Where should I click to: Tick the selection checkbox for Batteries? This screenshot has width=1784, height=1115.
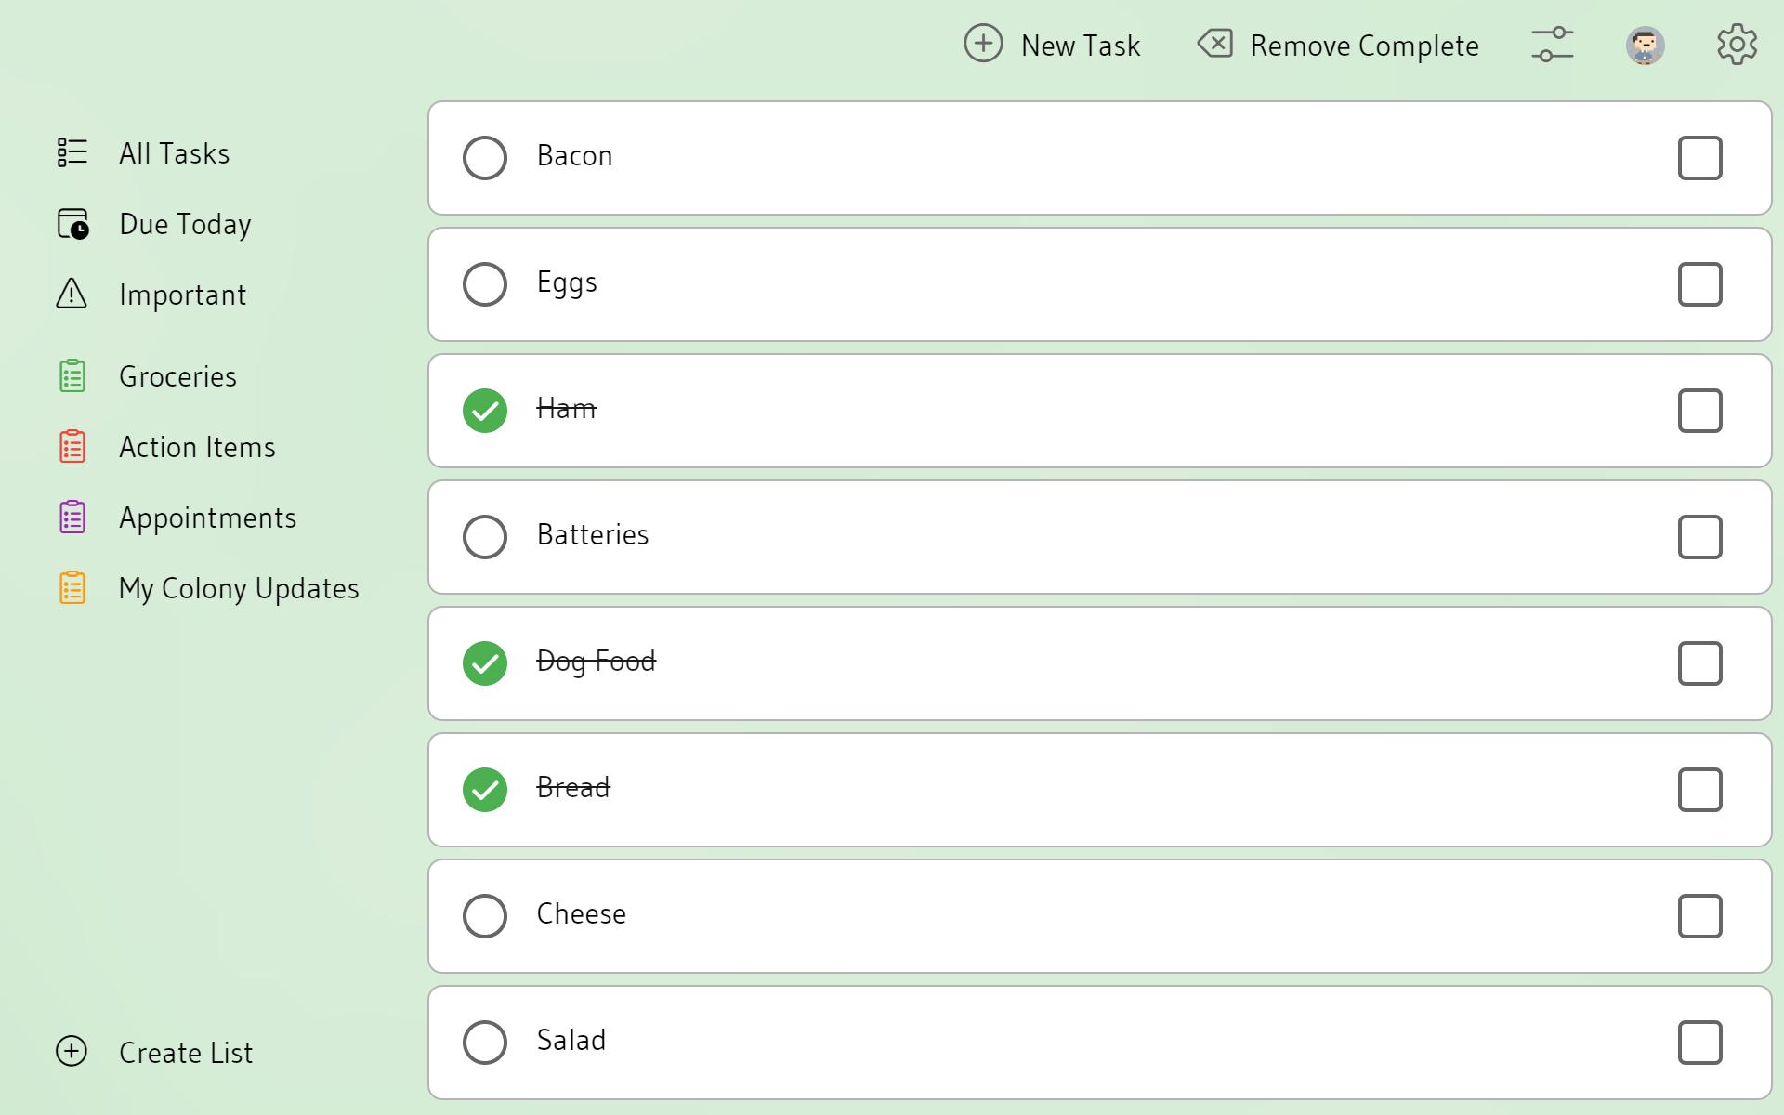pyautogui.click(x=1699, y=537)
